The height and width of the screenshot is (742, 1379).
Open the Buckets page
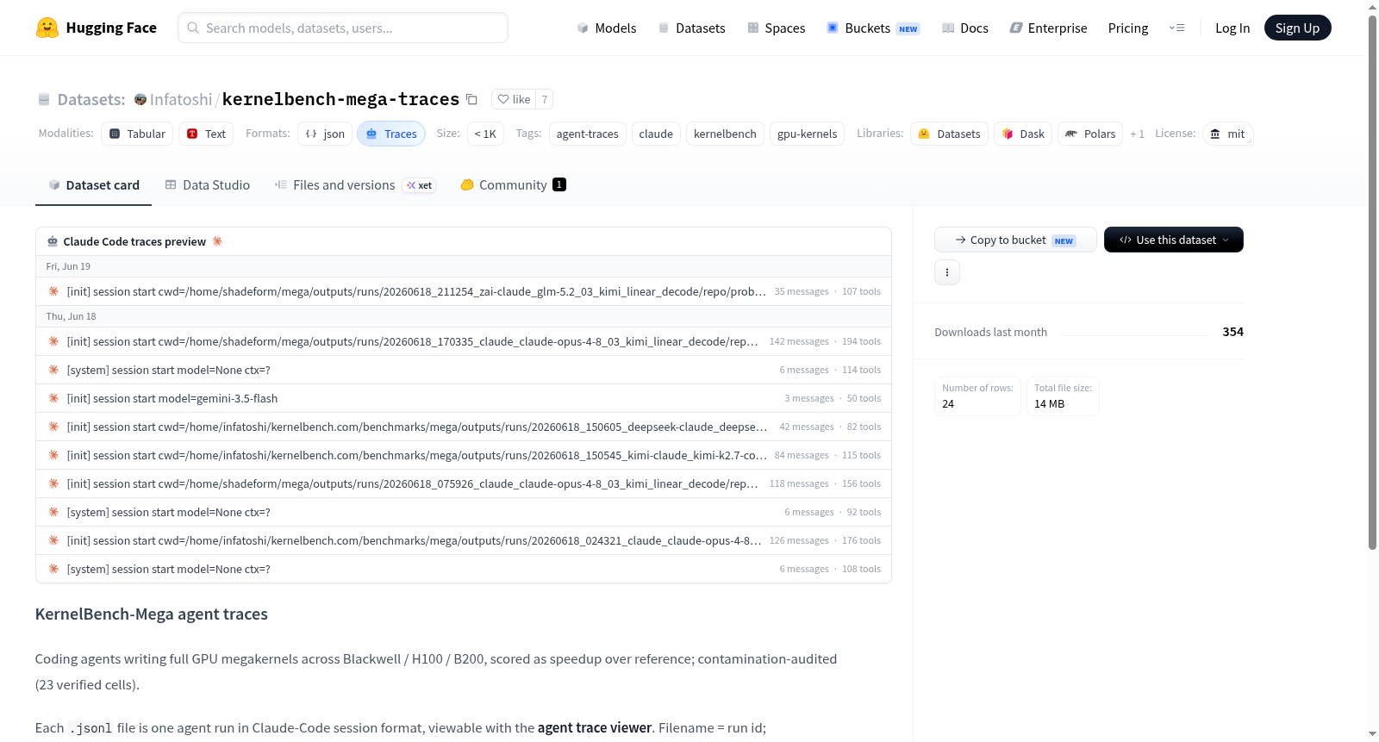[x=873, y=28]
